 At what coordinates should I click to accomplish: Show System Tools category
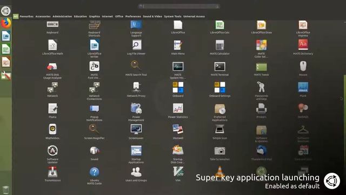point(172,16)
